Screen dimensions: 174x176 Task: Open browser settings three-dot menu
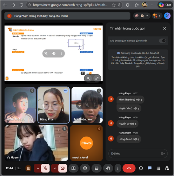coord(153,5)
